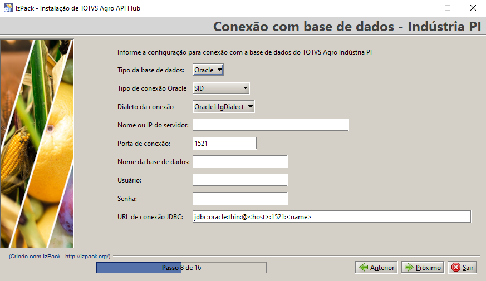Viewport: 486px width, 281px height.
Task: Open the Tipo da base de dados dropdown
Action: pyautogui.click(x=208, y=70)
